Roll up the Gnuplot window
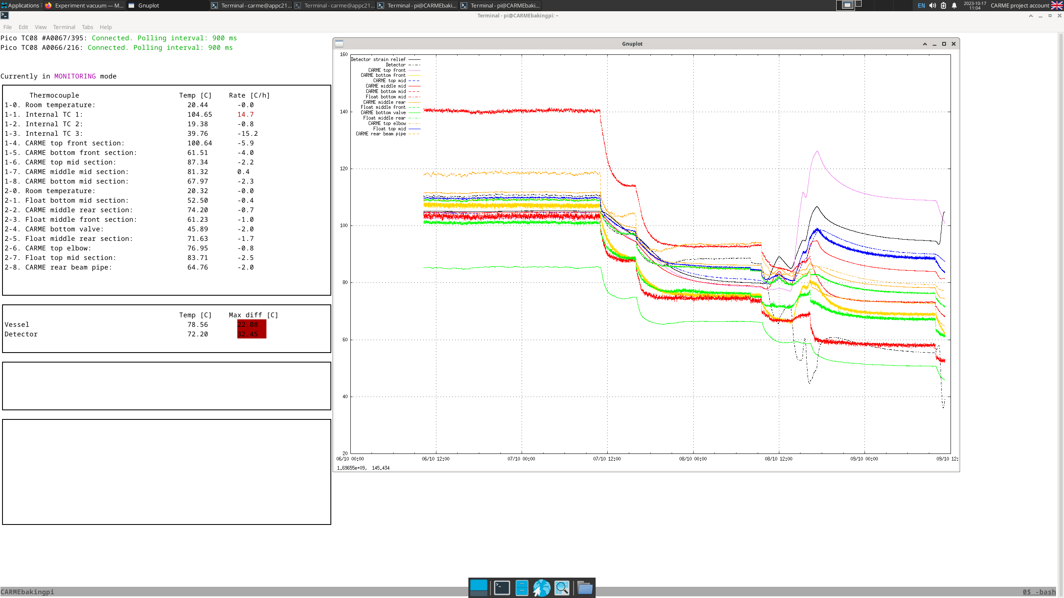 (925, 44)
